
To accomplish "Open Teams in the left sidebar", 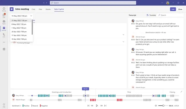I will coord(4,22).
